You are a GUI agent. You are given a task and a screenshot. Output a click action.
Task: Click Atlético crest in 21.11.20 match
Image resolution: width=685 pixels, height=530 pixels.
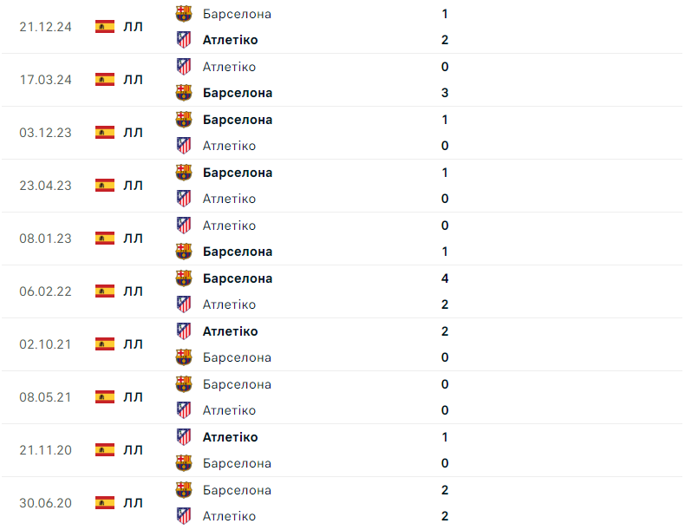(x=184, y=436)
